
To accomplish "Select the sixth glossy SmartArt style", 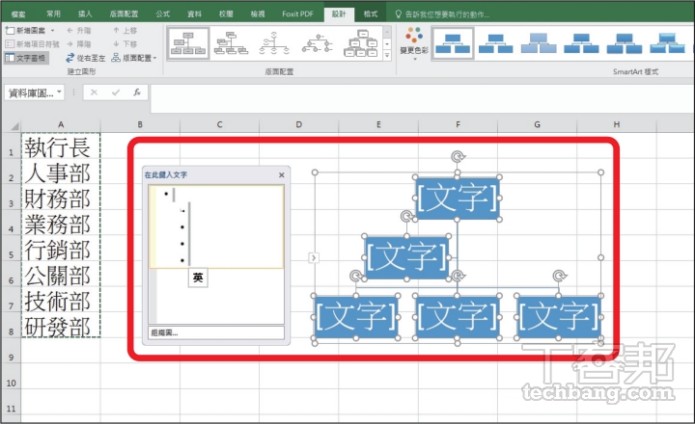I will click(x=668, y=43).
